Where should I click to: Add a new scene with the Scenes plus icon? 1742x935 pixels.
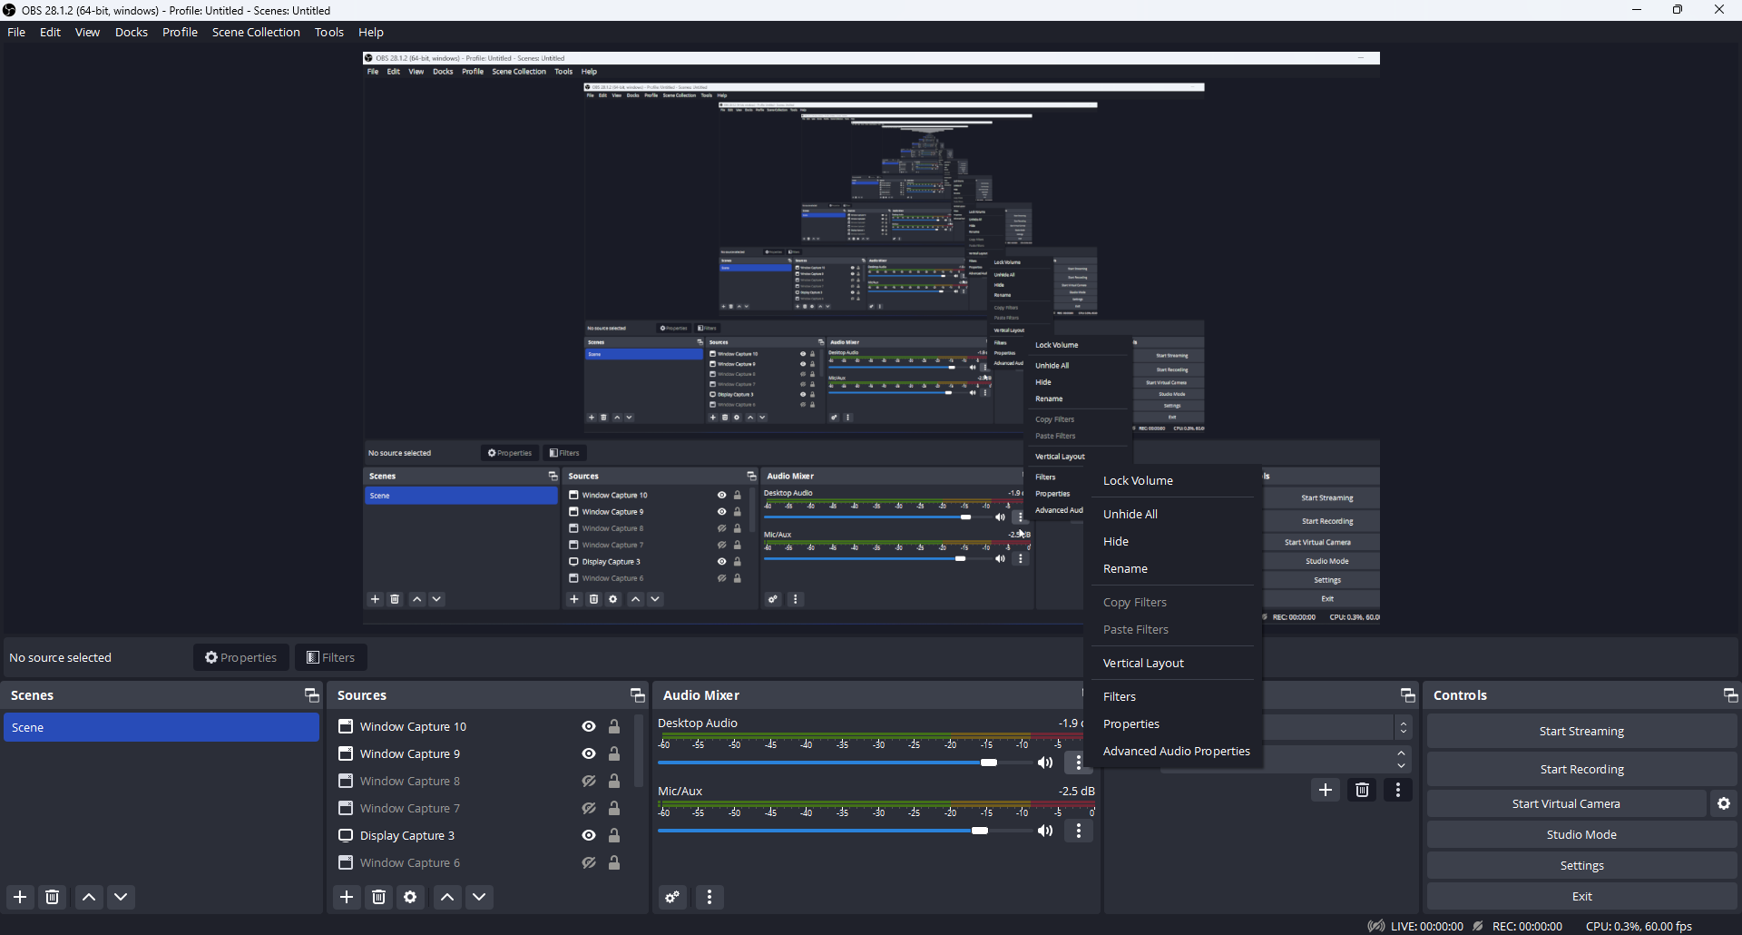pyautogui.click(x=19, y=897)
